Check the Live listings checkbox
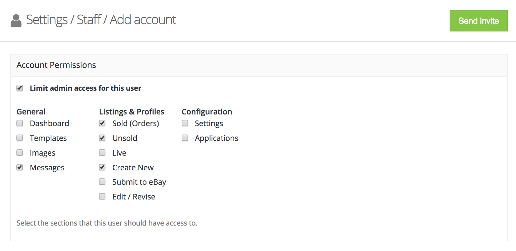 [102, 153]
